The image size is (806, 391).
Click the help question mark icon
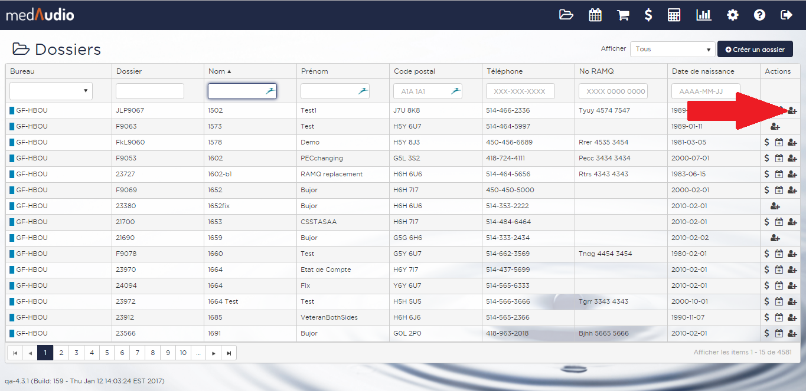[x=759, y=15]
